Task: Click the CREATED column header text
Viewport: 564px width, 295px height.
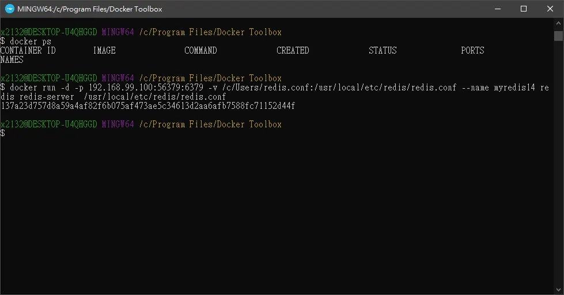Action: tap(293, 50)
